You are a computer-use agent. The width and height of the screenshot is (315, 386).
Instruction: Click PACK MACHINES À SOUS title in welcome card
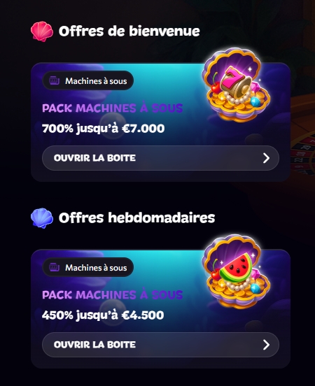point(113,108)
